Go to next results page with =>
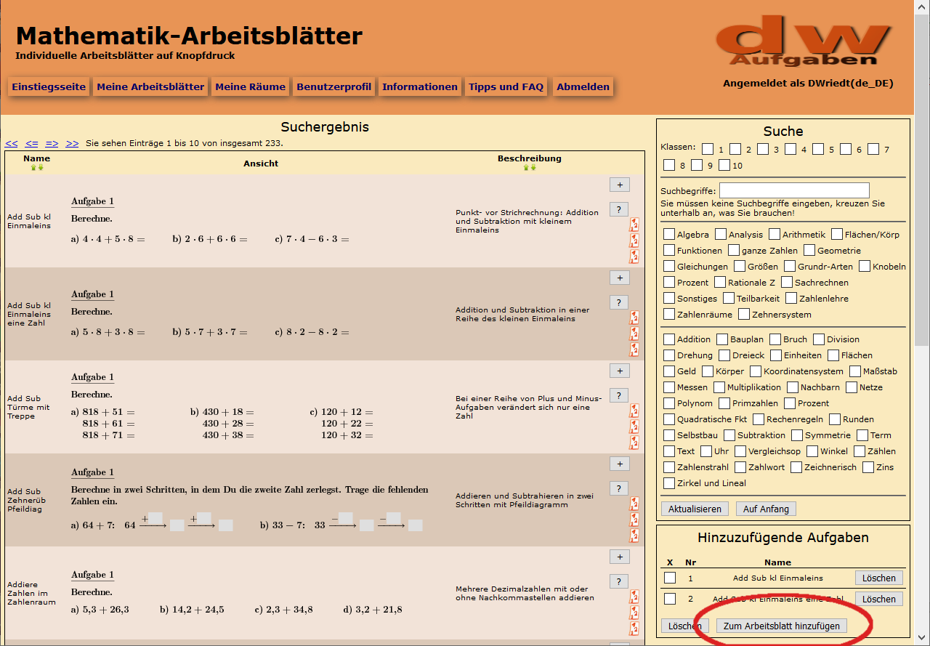The width and height of the screenshot is (930, 646). (x=52, y=143)
